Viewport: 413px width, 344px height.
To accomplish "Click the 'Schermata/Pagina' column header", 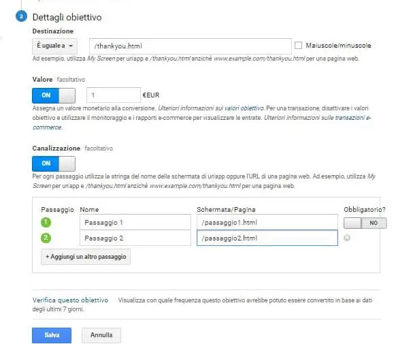I will (227, 210).
